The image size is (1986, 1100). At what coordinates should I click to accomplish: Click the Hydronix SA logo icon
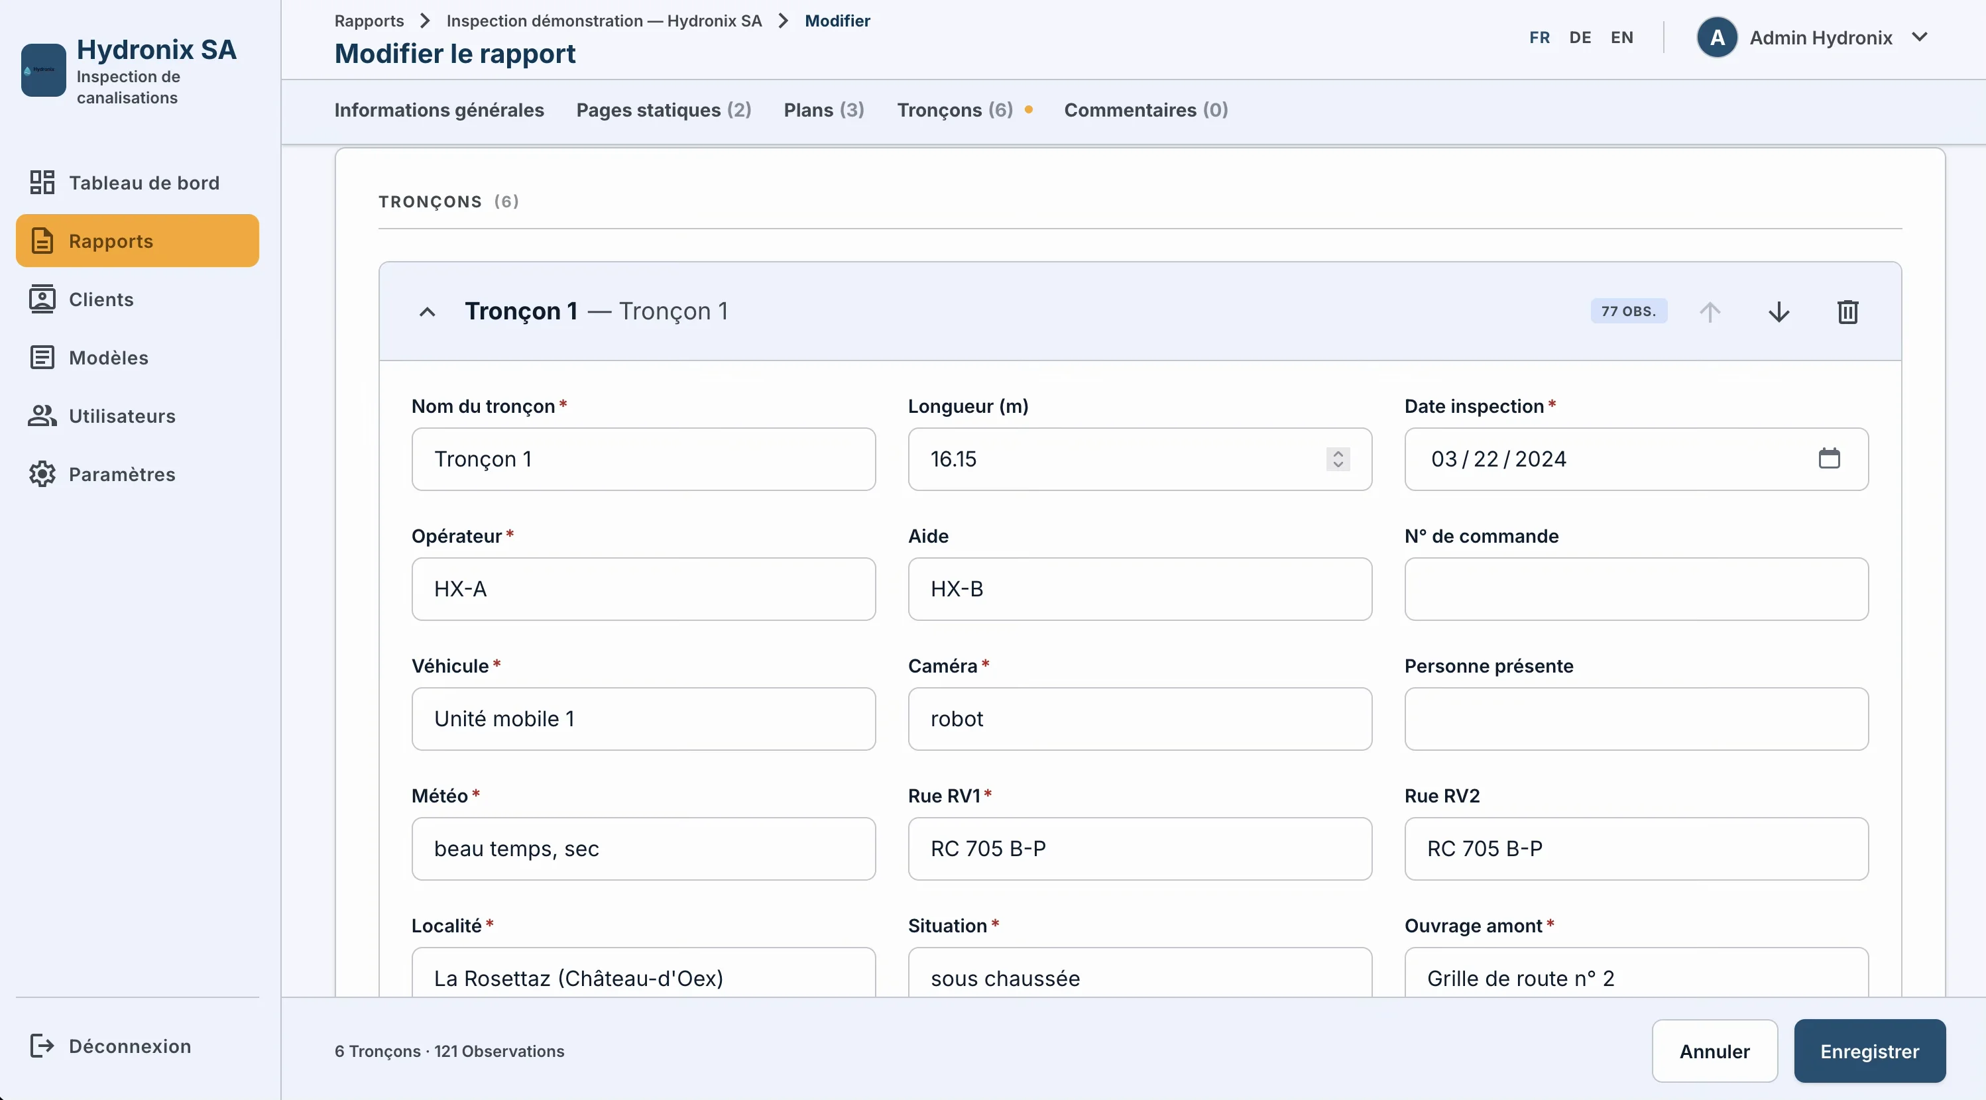tap(43, 70)
